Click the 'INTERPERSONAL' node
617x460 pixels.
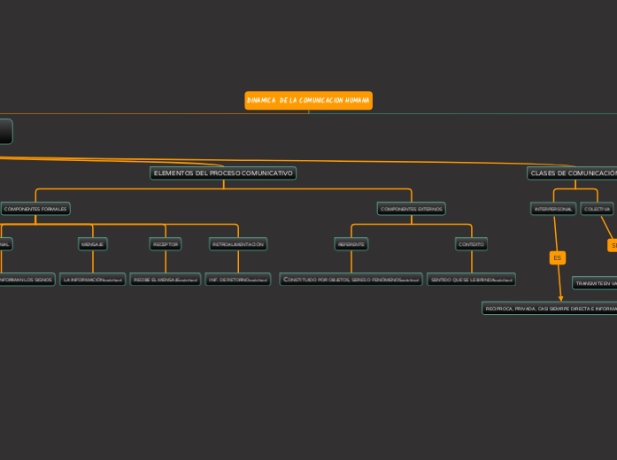(553, 209)
